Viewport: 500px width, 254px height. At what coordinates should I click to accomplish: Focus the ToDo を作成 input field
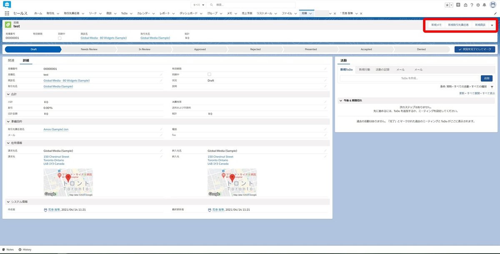coord(410,78)
